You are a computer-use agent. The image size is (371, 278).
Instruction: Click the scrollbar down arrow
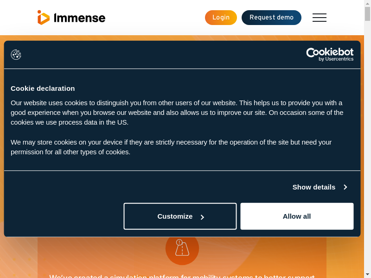click(x=367, y=274)
